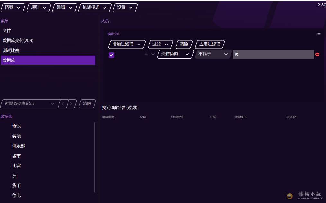Screen dimensions: 326x203
Task: Sort by the 年龄 column header
Action: [213, 117]
